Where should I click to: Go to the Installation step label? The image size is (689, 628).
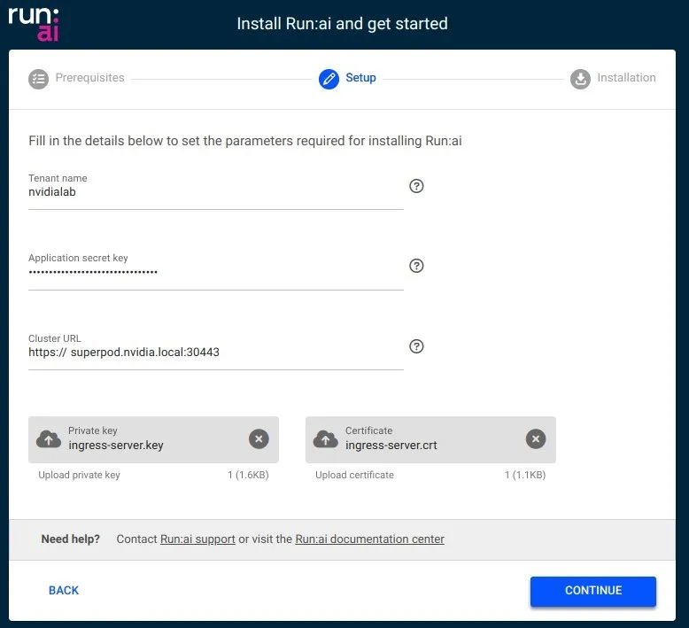pyautogui.click(x=626, y=78)
